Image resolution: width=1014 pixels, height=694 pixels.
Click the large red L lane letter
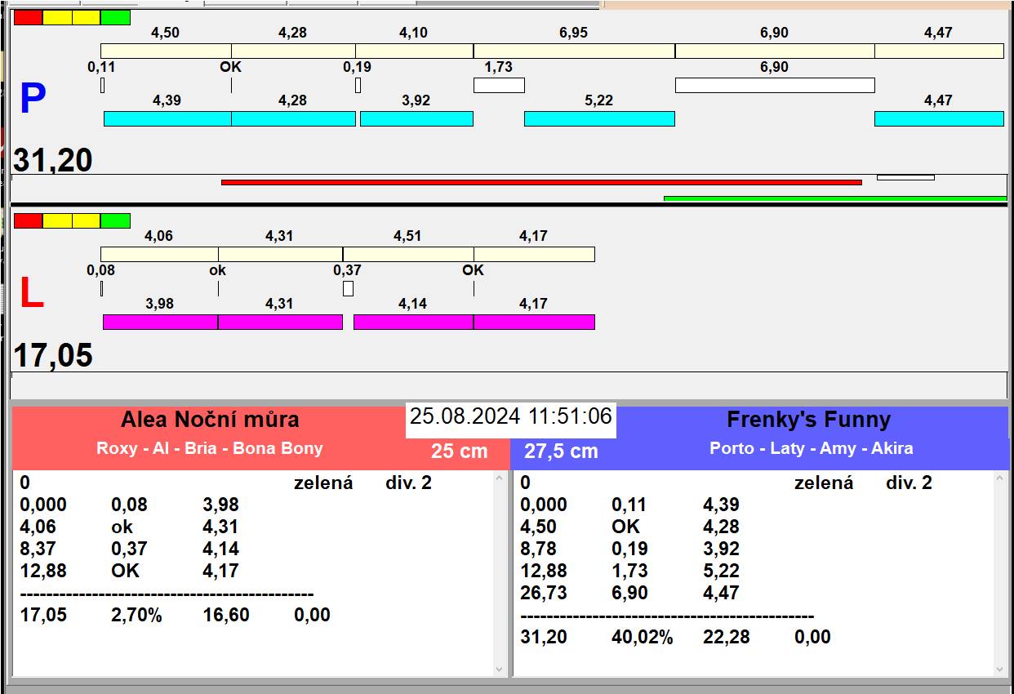coord(31,295)
